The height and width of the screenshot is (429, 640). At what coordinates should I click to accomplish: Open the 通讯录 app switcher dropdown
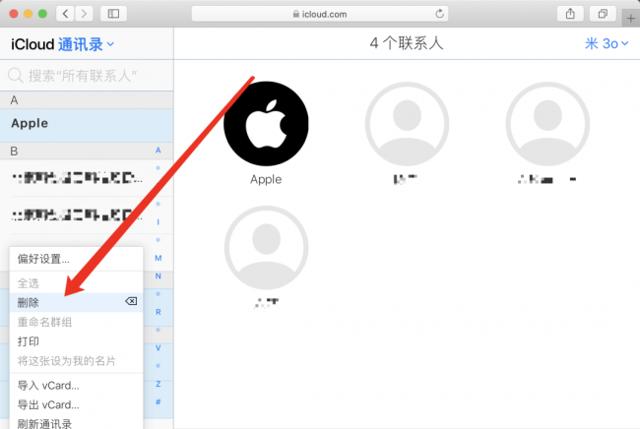(86, 44)
